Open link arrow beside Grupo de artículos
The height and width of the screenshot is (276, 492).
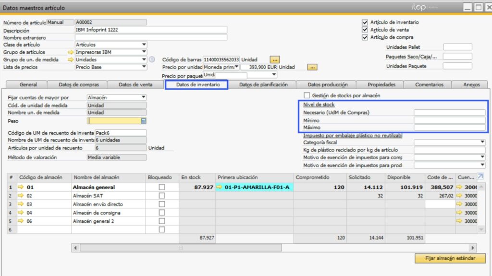[x=71, y=52]
